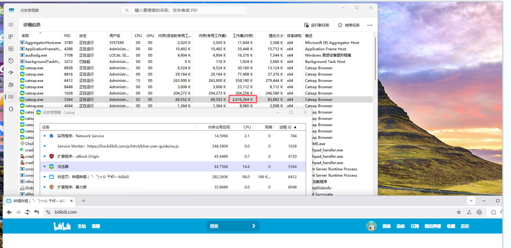The width and height of the screenshot is (511, 248).
Task: Select the 暴力猴 extension row
Action: coord(173,187)
